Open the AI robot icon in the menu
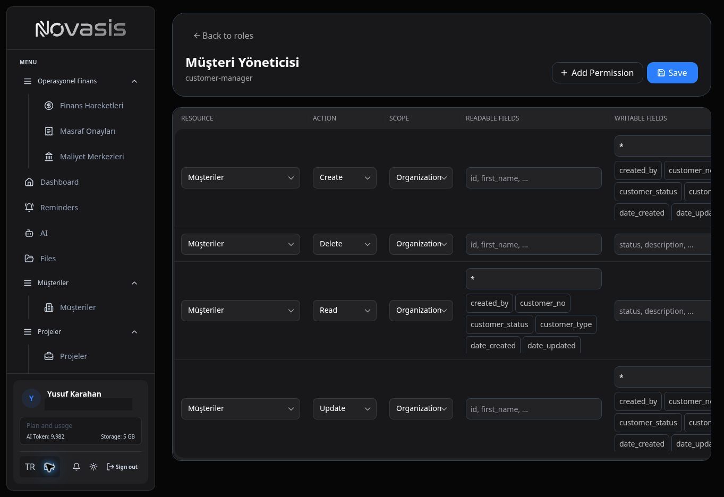Screen dimensions: 724x497 (x=29, y=233)
